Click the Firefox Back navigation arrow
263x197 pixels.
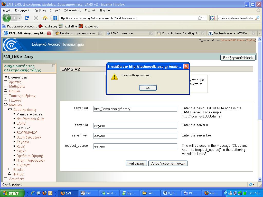tap(7, 18)
